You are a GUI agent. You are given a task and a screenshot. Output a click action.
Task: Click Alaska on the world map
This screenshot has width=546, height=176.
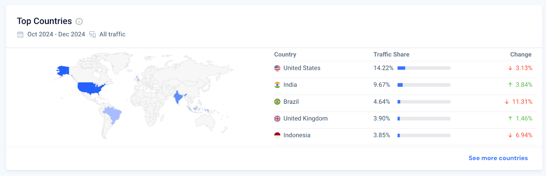coord(63,71)
